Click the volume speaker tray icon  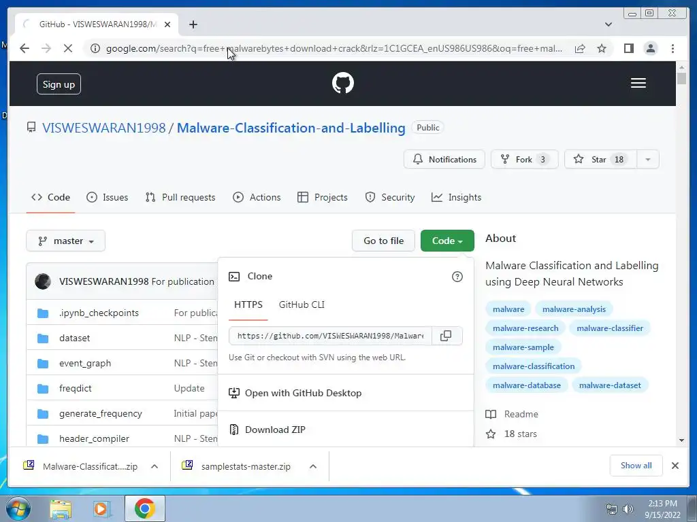[x=628, y=509]
